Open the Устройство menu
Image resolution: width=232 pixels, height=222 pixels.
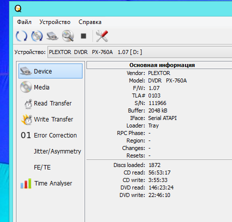tap(55, 22)
